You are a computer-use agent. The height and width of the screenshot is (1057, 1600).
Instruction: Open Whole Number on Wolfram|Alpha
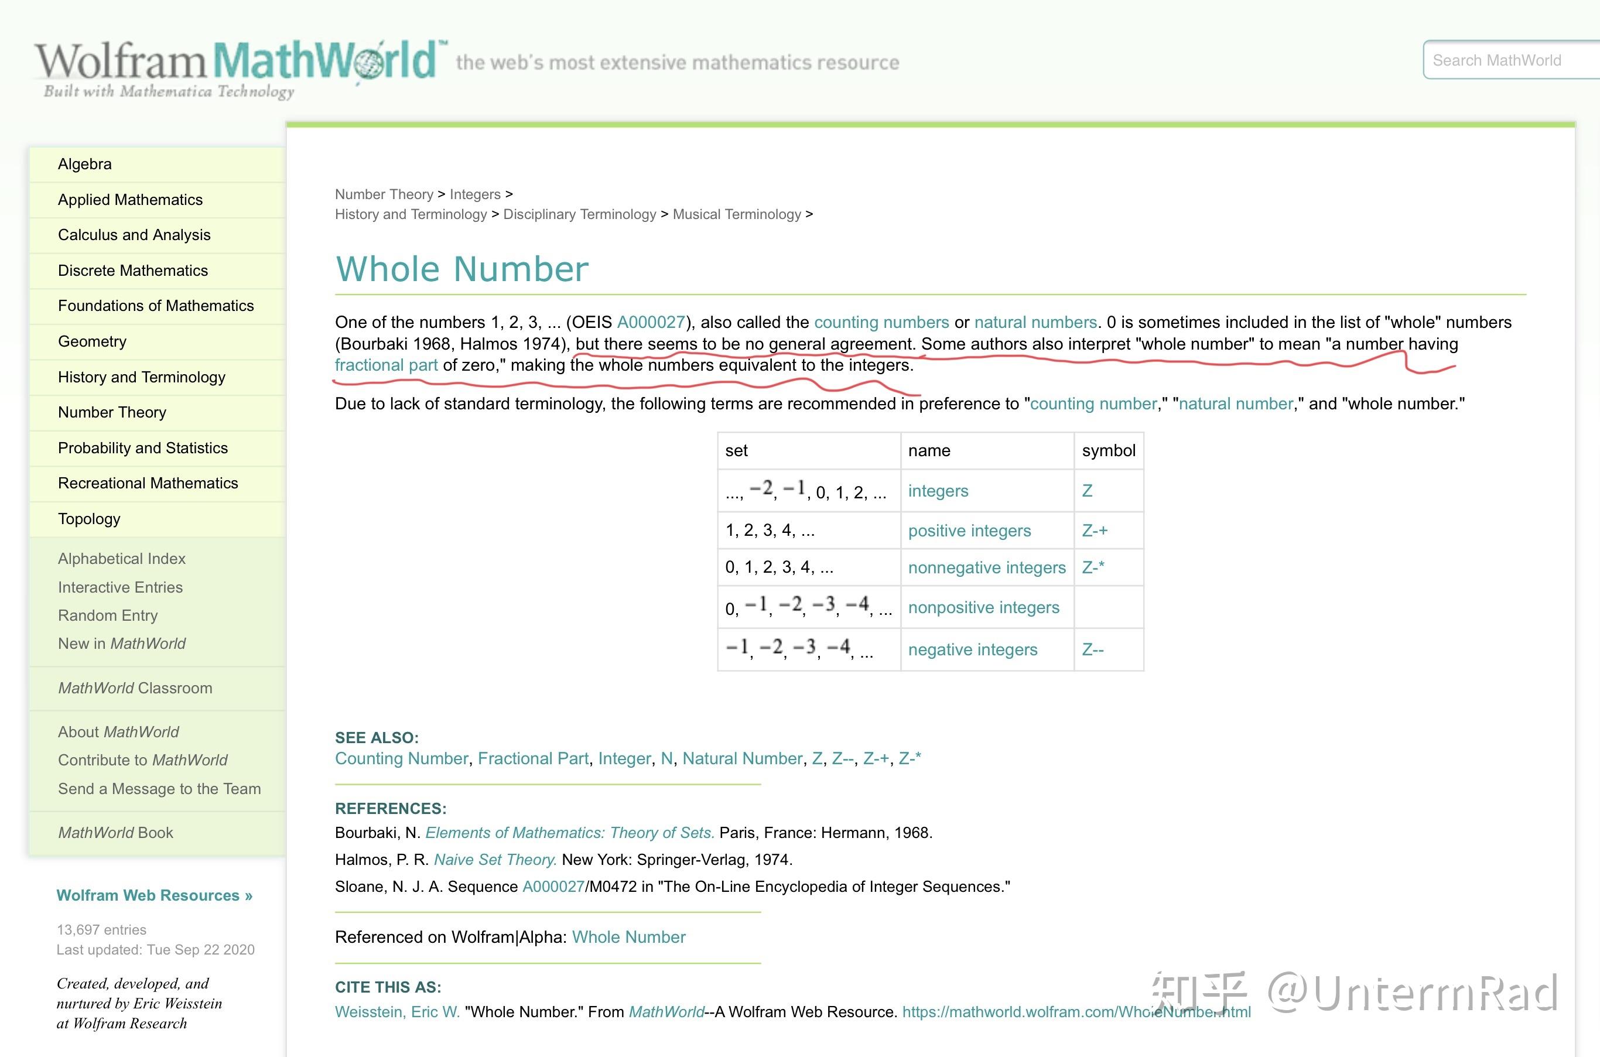pyautogui.click(x=629, y=937)
